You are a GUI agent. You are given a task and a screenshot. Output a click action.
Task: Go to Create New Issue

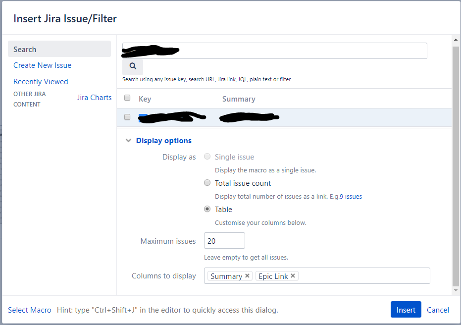43,65
